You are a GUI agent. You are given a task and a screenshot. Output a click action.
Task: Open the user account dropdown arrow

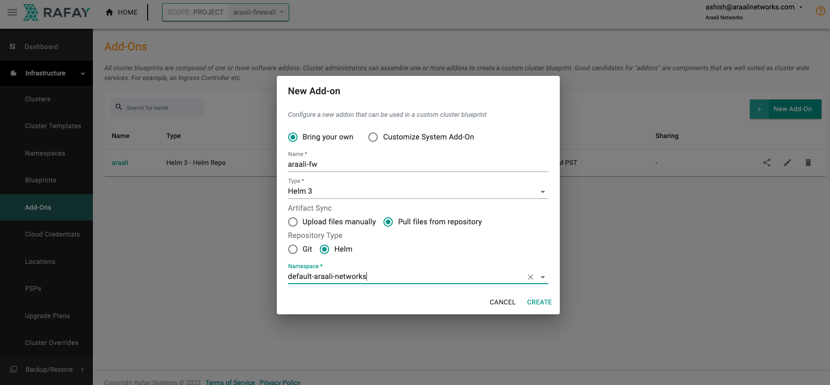pos(801,7)
